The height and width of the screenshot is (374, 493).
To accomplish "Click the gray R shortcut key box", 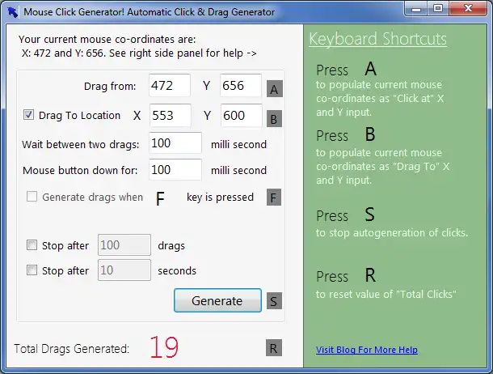I will pos(274,348).
